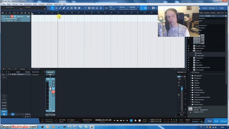Click the main time position display
229x129 pixels.
(x=103, y=120)
